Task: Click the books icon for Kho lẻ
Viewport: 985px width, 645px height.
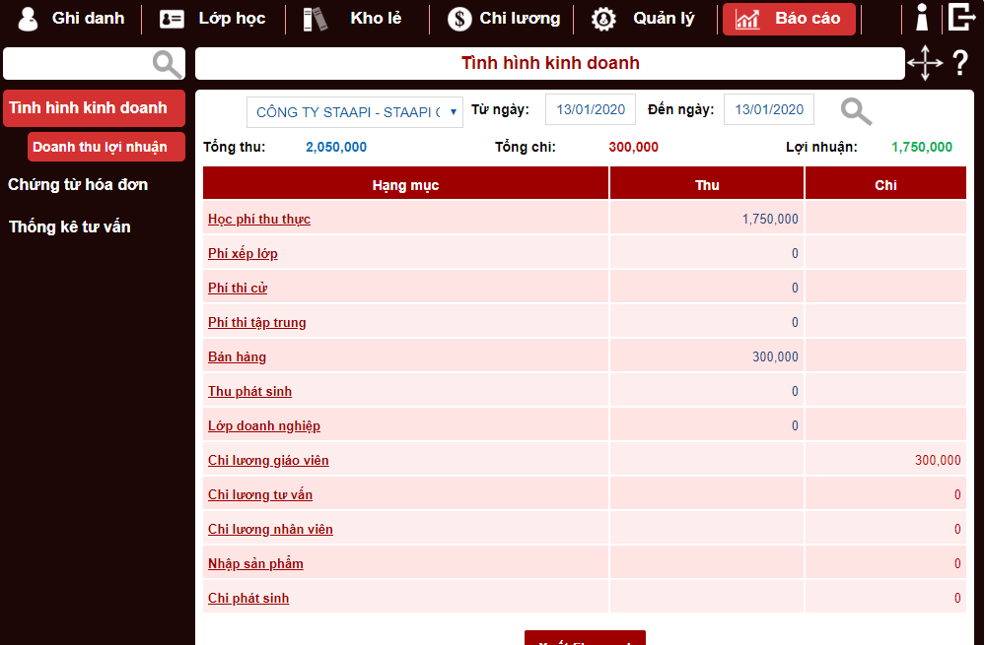Action: [315, 19]
